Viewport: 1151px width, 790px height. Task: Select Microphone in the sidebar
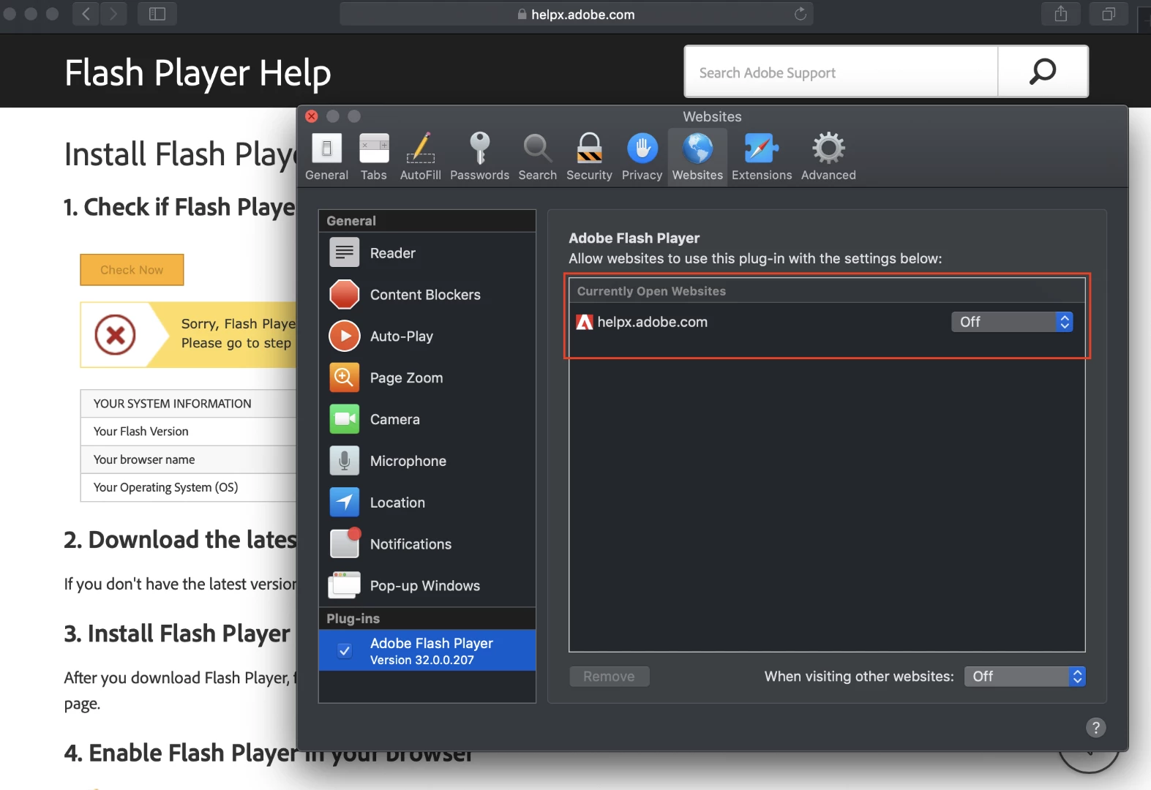(427, 462)
